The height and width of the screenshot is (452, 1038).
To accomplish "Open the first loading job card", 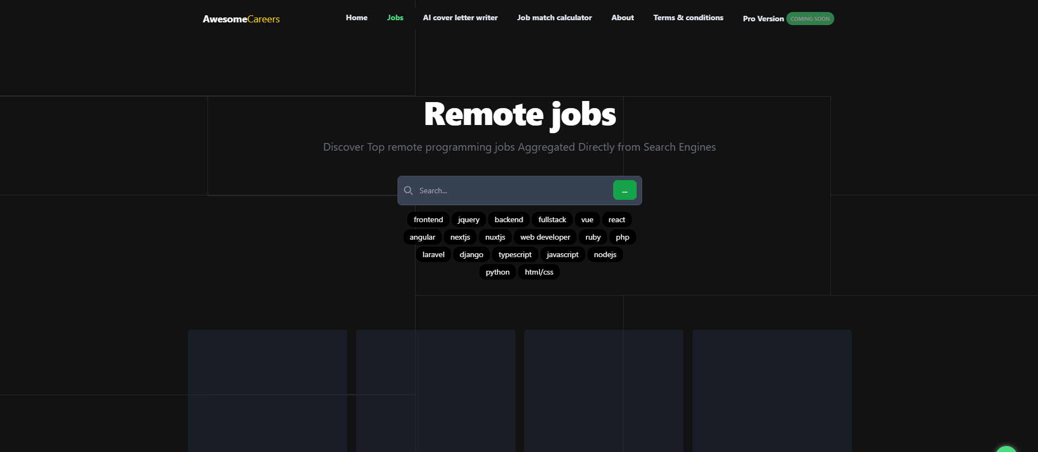I will pos(268,390).
